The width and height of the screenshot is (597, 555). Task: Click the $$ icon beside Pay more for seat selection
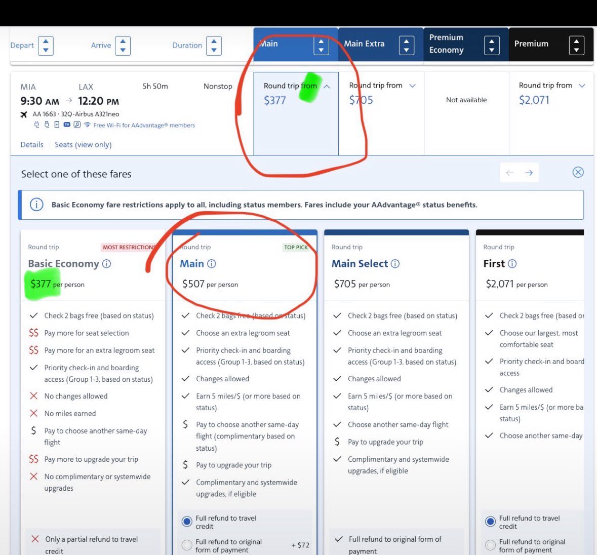tap(33, 333)
